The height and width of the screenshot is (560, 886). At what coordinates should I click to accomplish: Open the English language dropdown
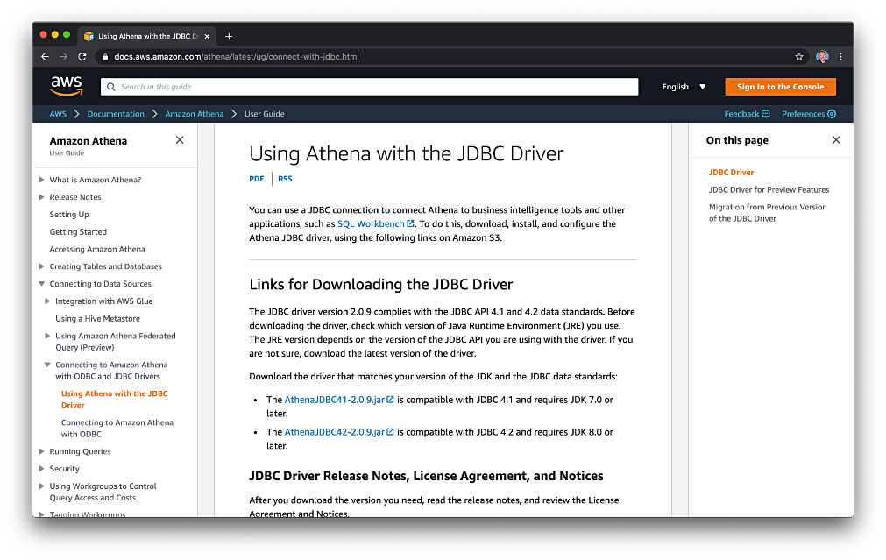(x=684, y=86)
